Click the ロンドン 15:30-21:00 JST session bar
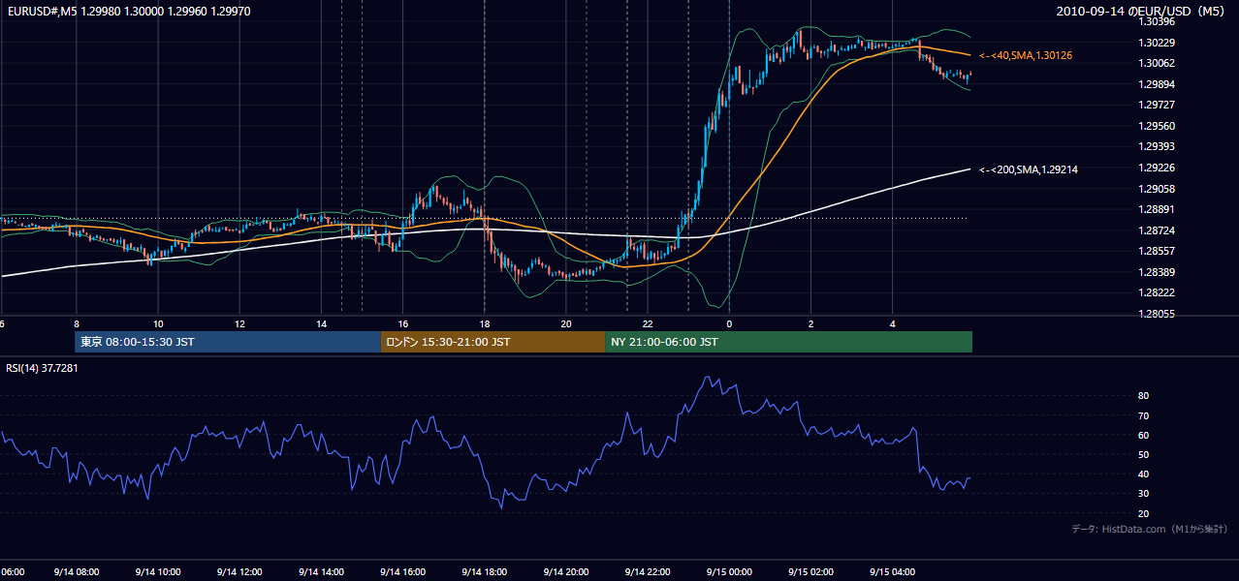The width and height of the screenshot is (1239, 581). [x=492, y=342]
